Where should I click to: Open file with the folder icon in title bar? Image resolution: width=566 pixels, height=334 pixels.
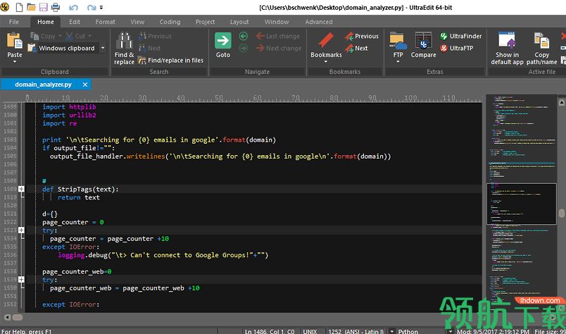[31, 7]
